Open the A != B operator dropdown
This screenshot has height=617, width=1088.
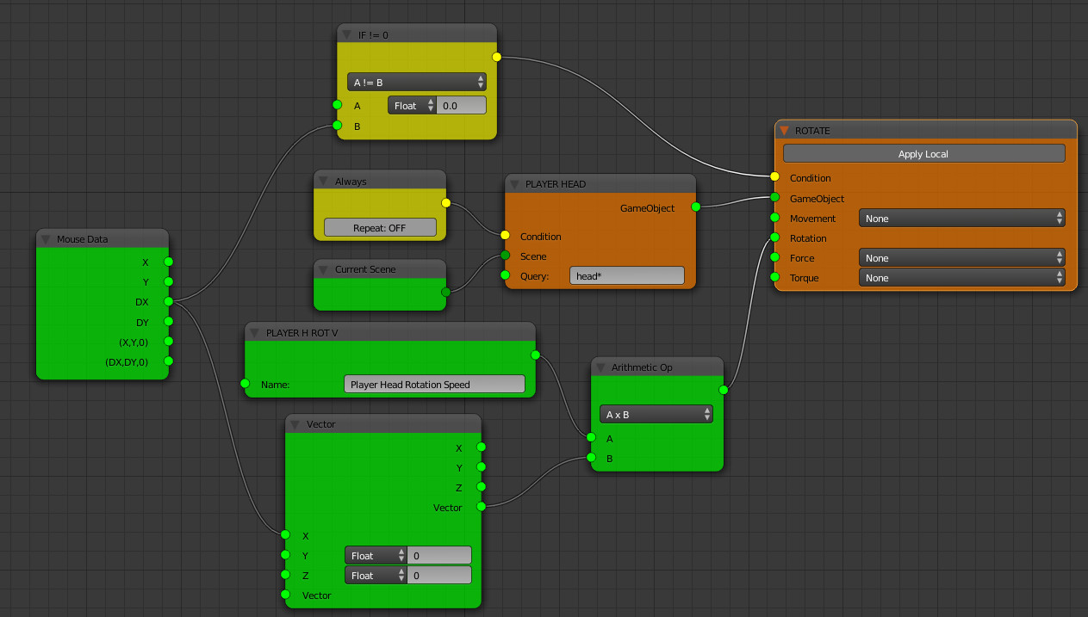[417, 83]
